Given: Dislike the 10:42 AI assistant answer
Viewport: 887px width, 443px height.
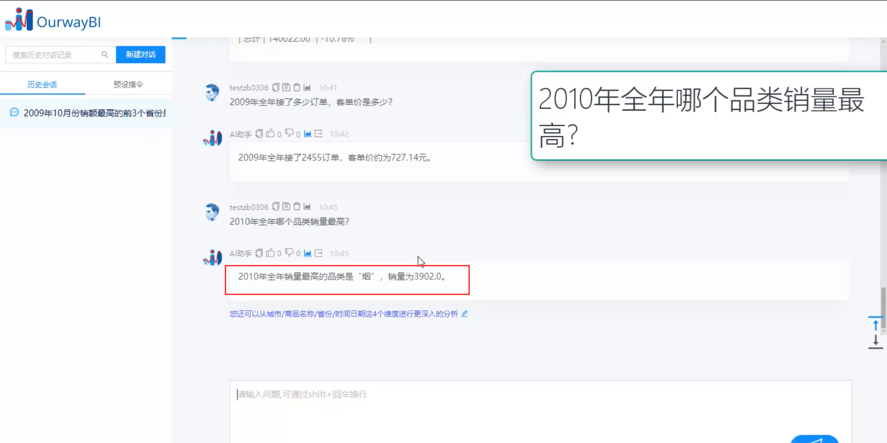Looking at the screenshot, I should coord(290,133).
